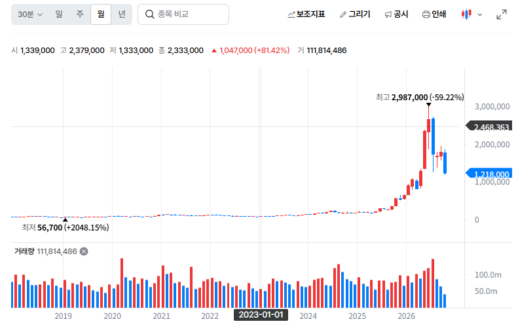518x328 pixels.
Task: Click the 2,468,363 crosshair price tag
Action: (489, 127)
